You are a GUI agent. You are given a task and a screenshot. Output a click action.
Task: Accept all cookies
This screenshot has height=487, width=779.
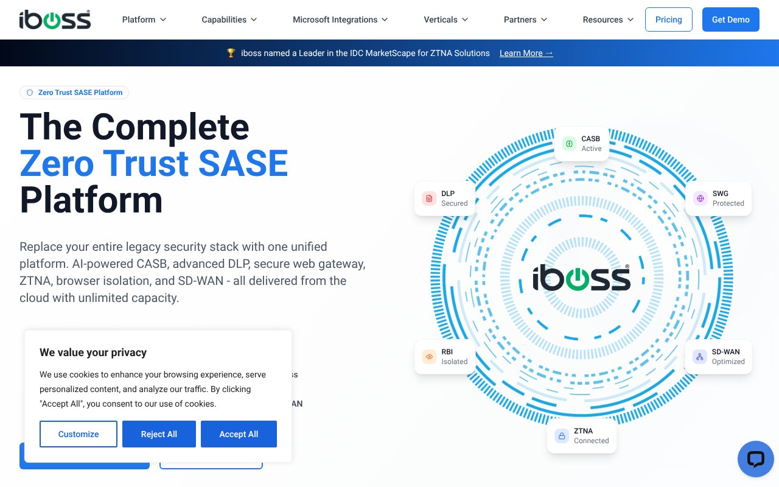(239, 434)
